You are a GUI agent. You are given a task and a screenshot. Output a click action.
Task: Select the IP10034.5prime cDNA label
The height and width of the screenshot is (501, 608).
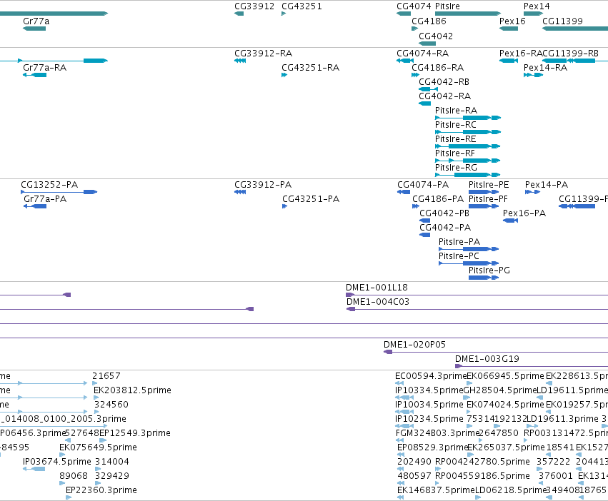click(x=429, y=405)
